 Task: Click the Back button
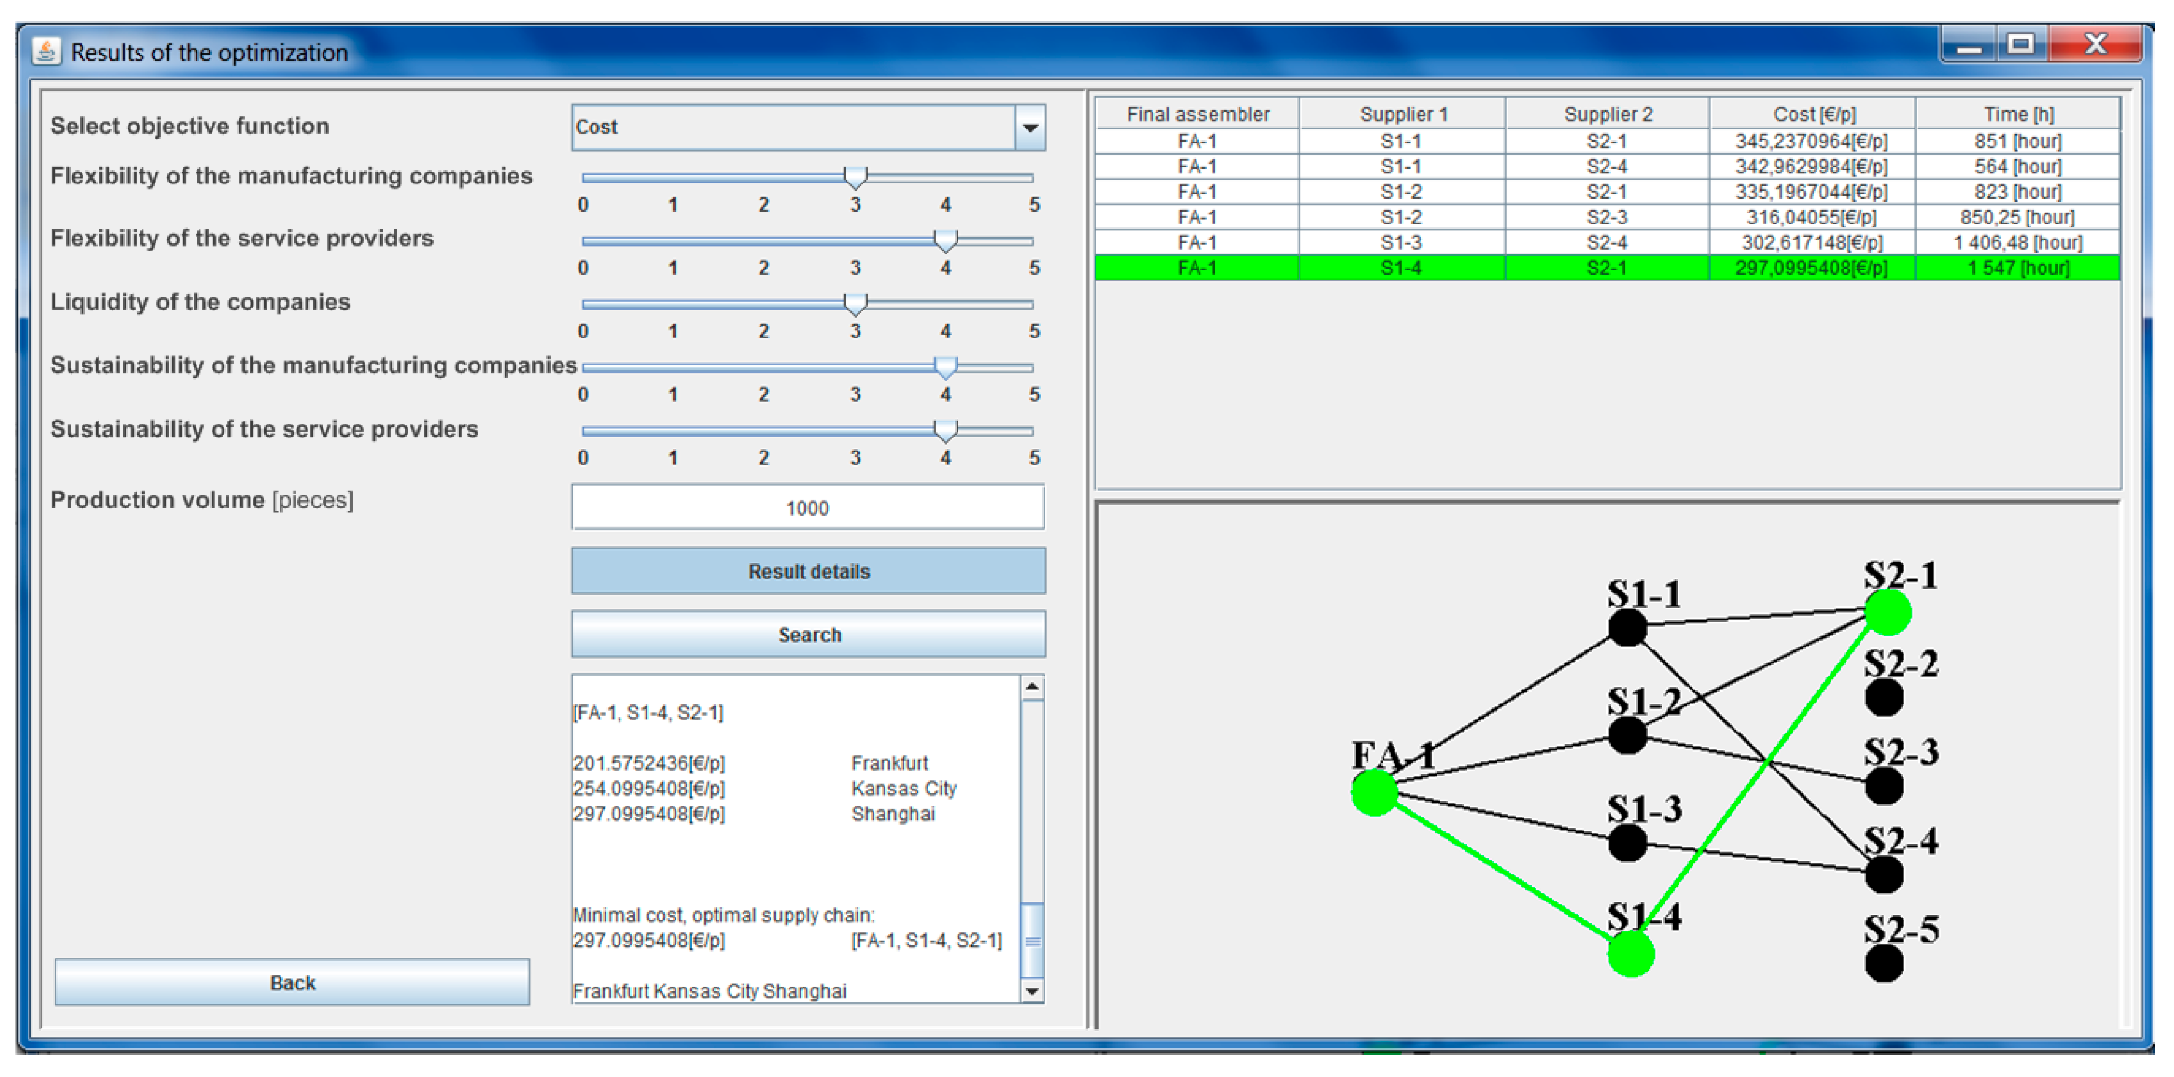click(292, 982)
